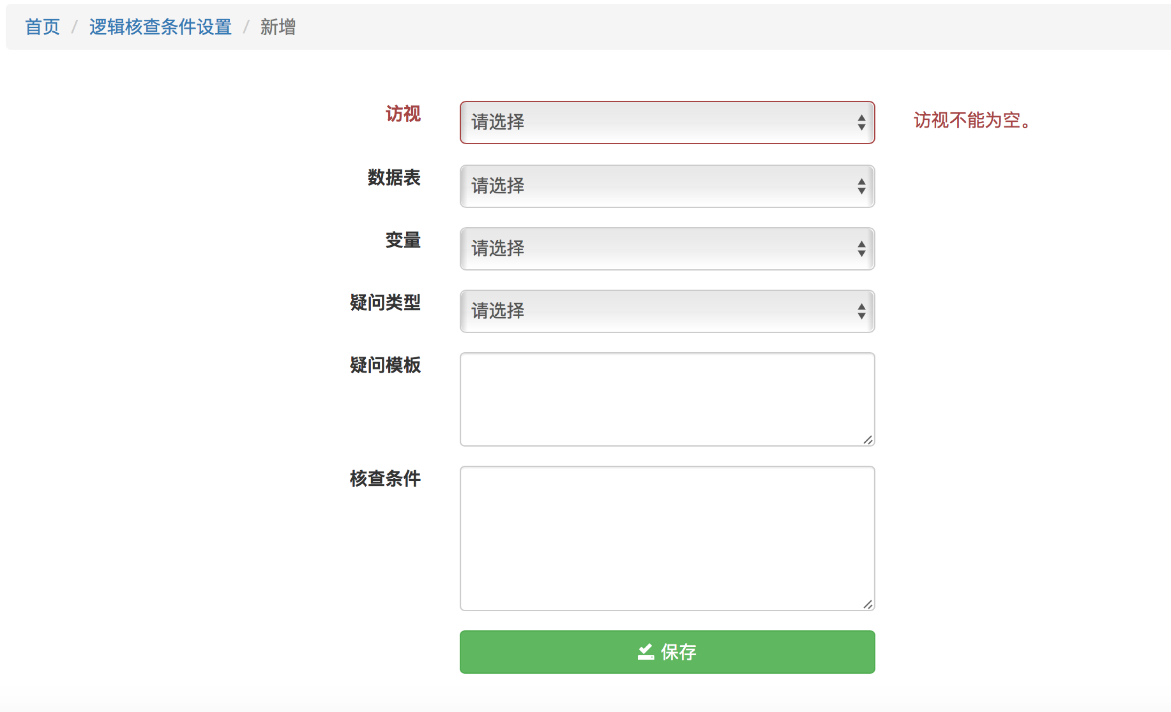Click the 核查条件 field label

click(385, 478)
